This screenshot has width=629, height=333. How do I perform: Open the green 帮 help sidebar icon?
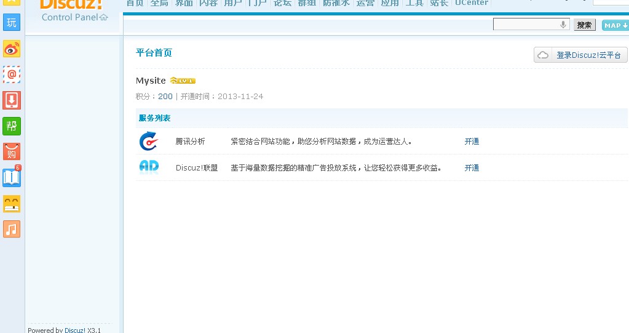12,126
